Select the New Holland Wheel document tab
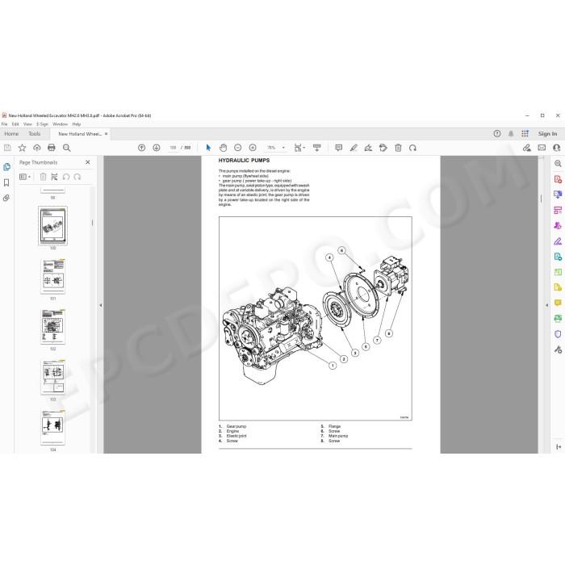 (80, 134)
